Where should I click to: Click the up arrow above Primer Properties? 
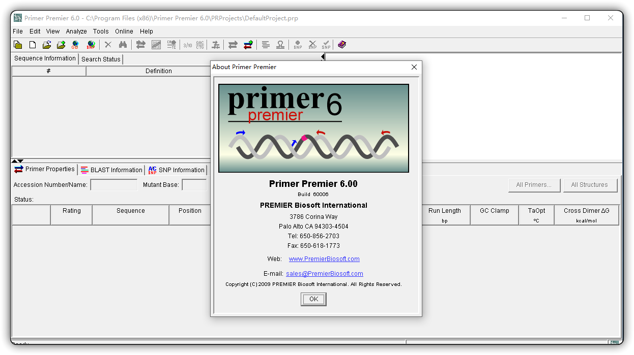click(14, 161)
